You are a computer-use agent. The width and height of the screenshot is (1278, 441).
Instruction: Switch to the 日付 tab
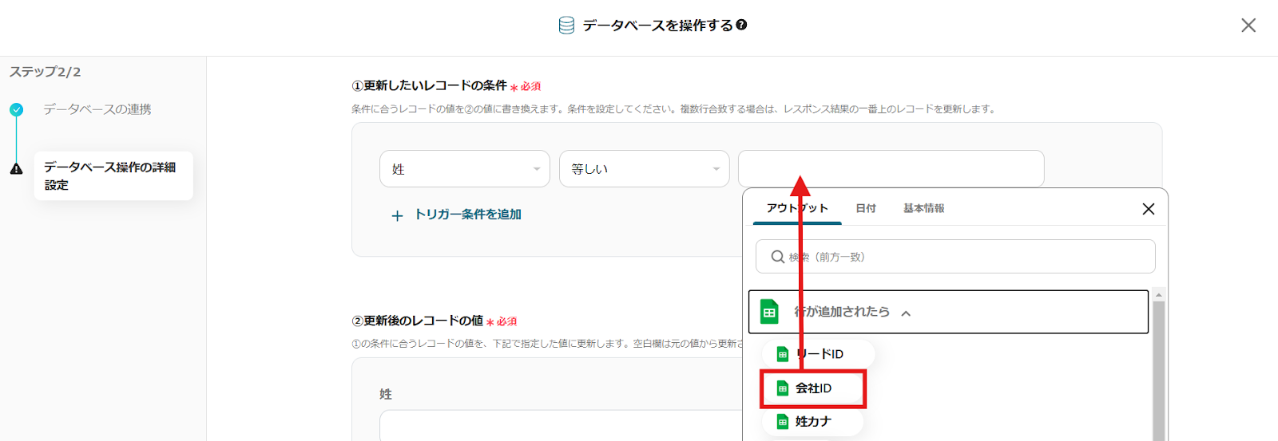coord(866,208)
